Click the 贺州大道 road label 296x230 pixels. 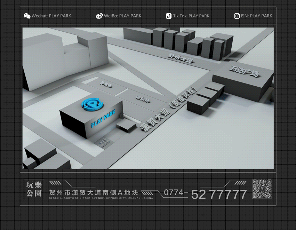(x=181, y=58)
